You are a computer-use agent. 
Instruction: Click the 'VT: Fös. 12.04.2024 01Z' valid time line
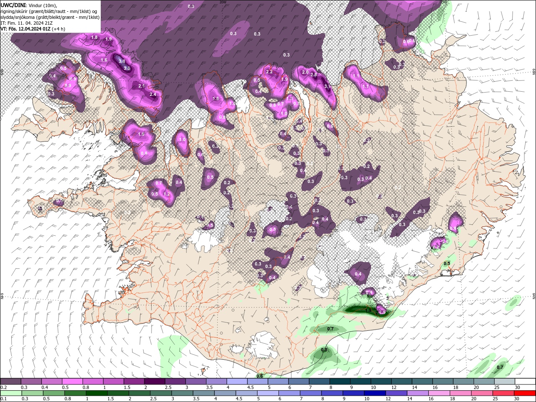coord(26,29)
